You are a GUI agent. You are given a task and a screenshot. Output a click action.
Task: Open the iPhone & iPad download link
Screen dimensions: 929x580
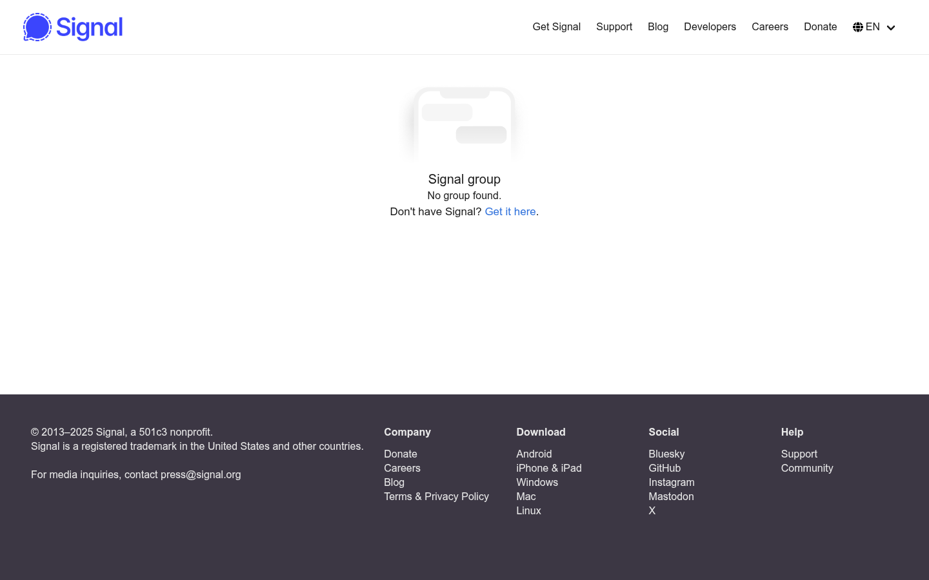tap(549, 468)
